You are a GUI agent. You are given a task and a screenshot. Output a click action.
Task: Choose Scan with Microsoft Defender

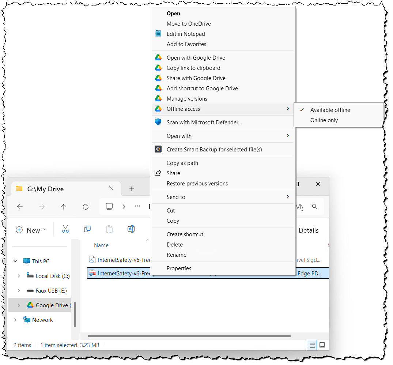(204, 123)
